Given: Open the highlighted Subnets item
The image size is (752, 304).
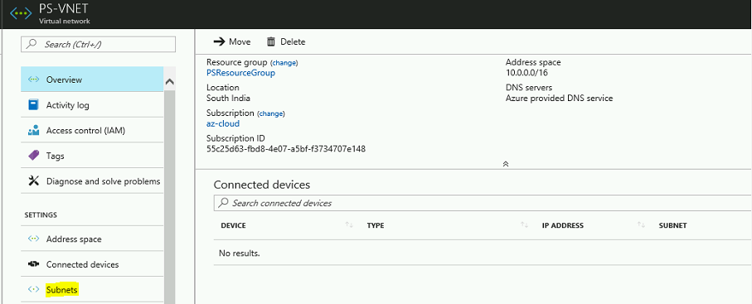Looking at the screenshot, I should pos(92,290).
